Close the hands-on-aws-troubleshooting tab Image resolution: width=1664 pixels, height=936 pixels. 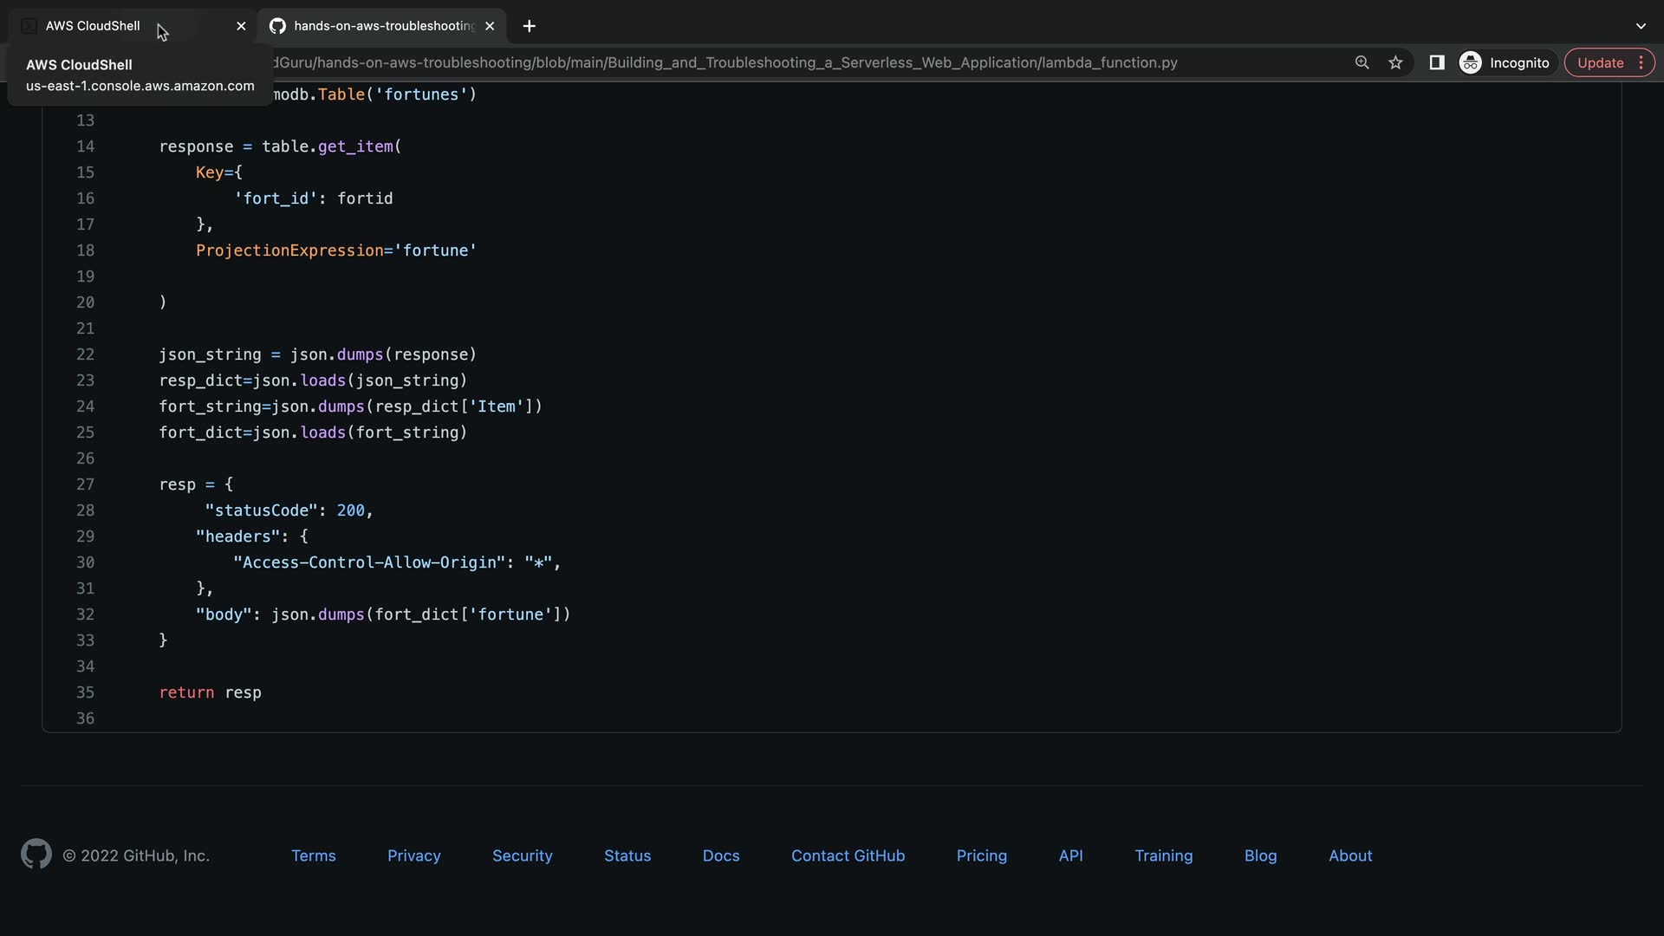tap(490, 26)
